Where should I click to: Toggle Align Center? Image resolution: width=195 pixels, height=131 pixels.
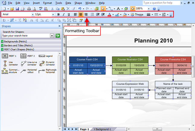click(81, 14)
